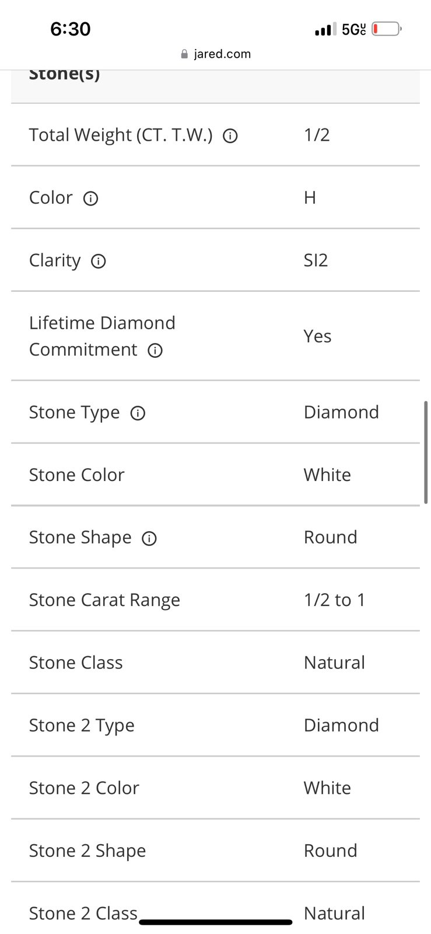
Task: Tap the Stone 2 Type label
Action: click(82, 726)
